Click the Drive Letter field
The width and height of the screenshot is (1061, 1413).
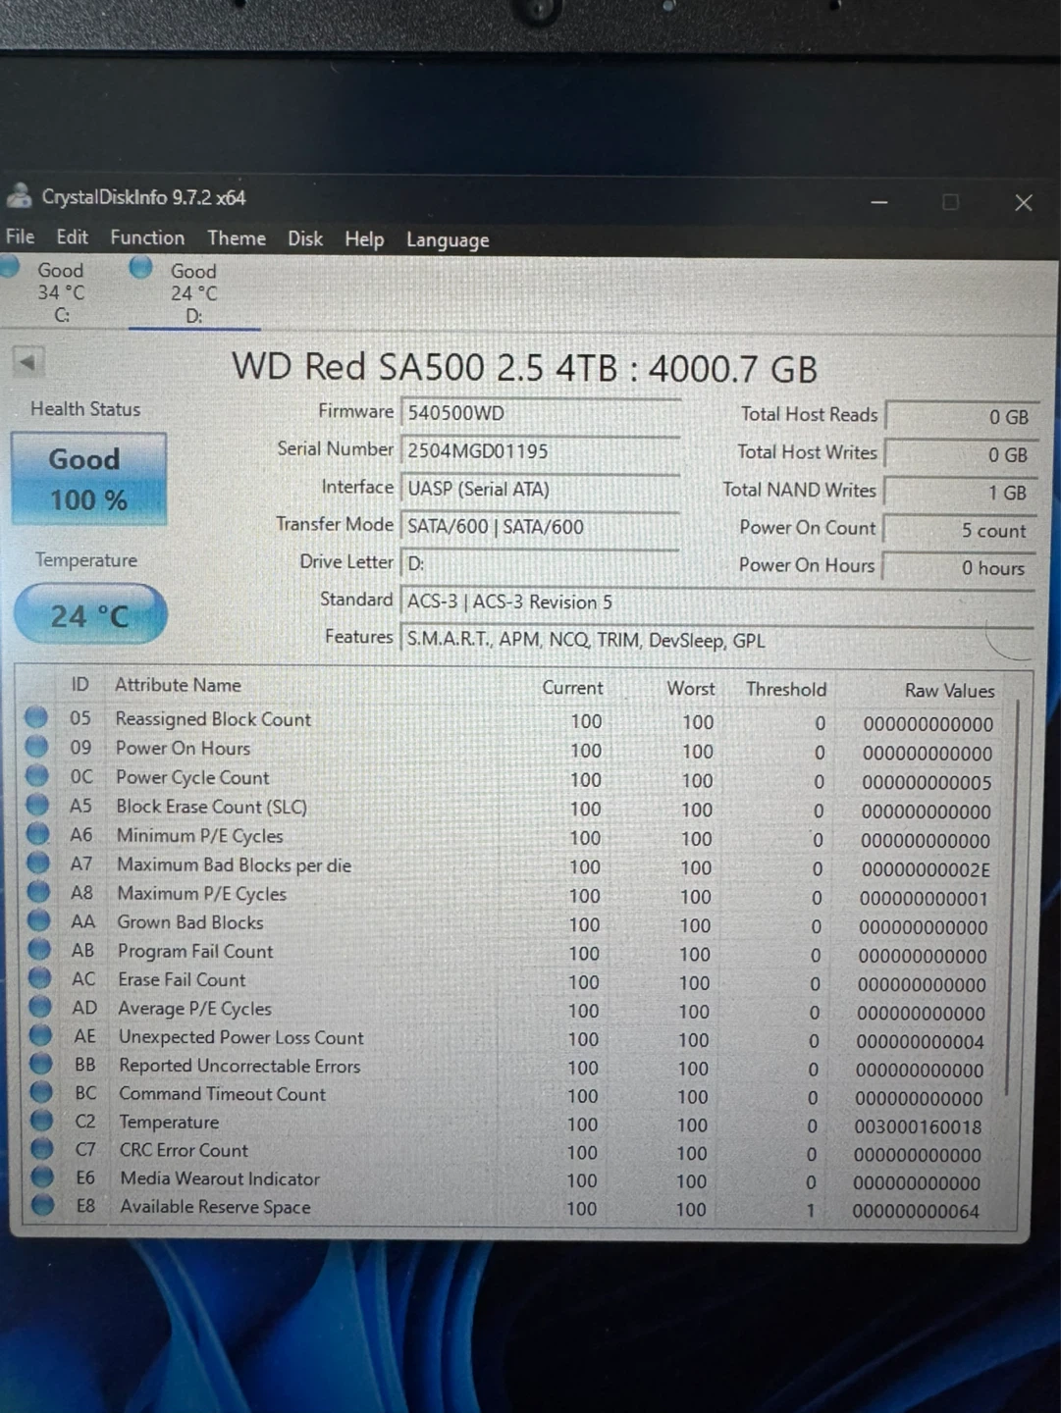[541, 564]
